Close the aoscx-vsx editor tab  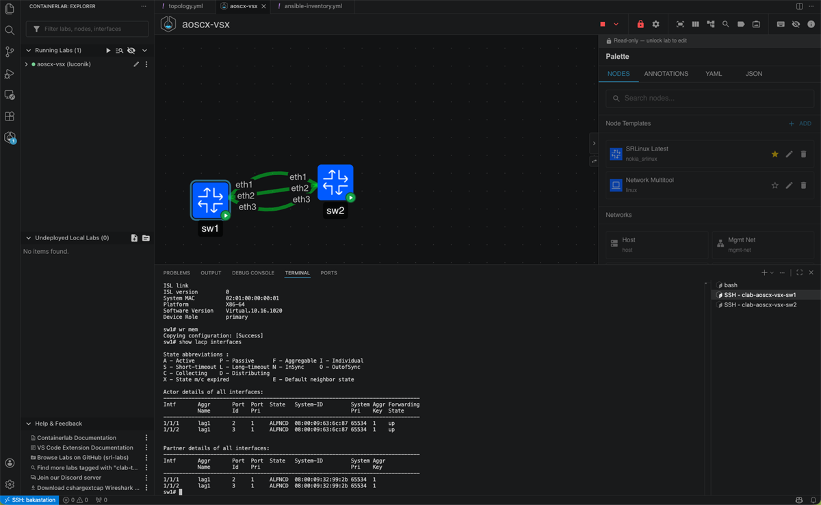click(x=265, y=6)
